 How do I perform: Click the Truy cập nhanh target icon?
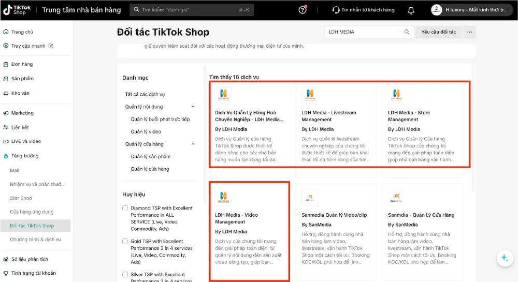coord(6,46)
